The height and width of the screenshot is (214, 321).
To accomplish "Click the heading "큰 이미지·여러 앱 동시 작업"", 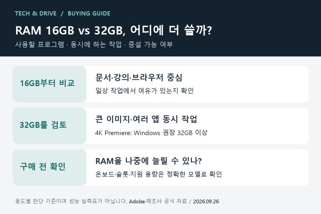I will coord(146,119).
